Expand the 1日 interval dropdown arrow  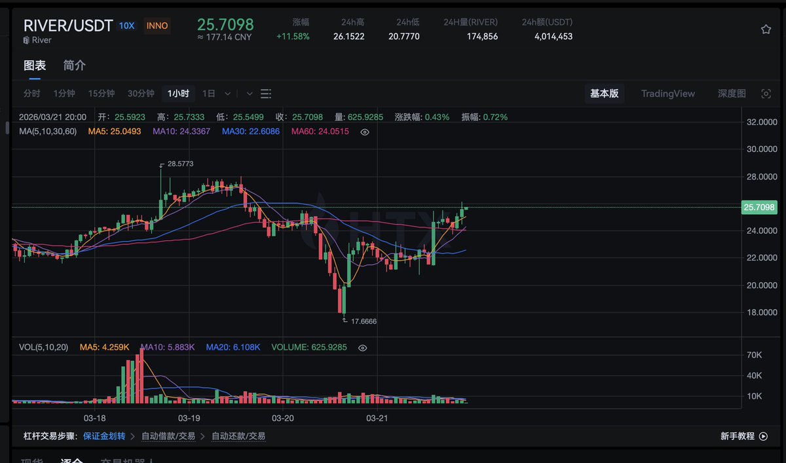coord(227,94)
